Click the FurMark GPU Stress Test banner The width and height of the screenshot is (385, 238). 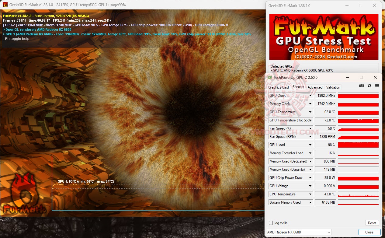pyautogui.click(x=324, y=37)
